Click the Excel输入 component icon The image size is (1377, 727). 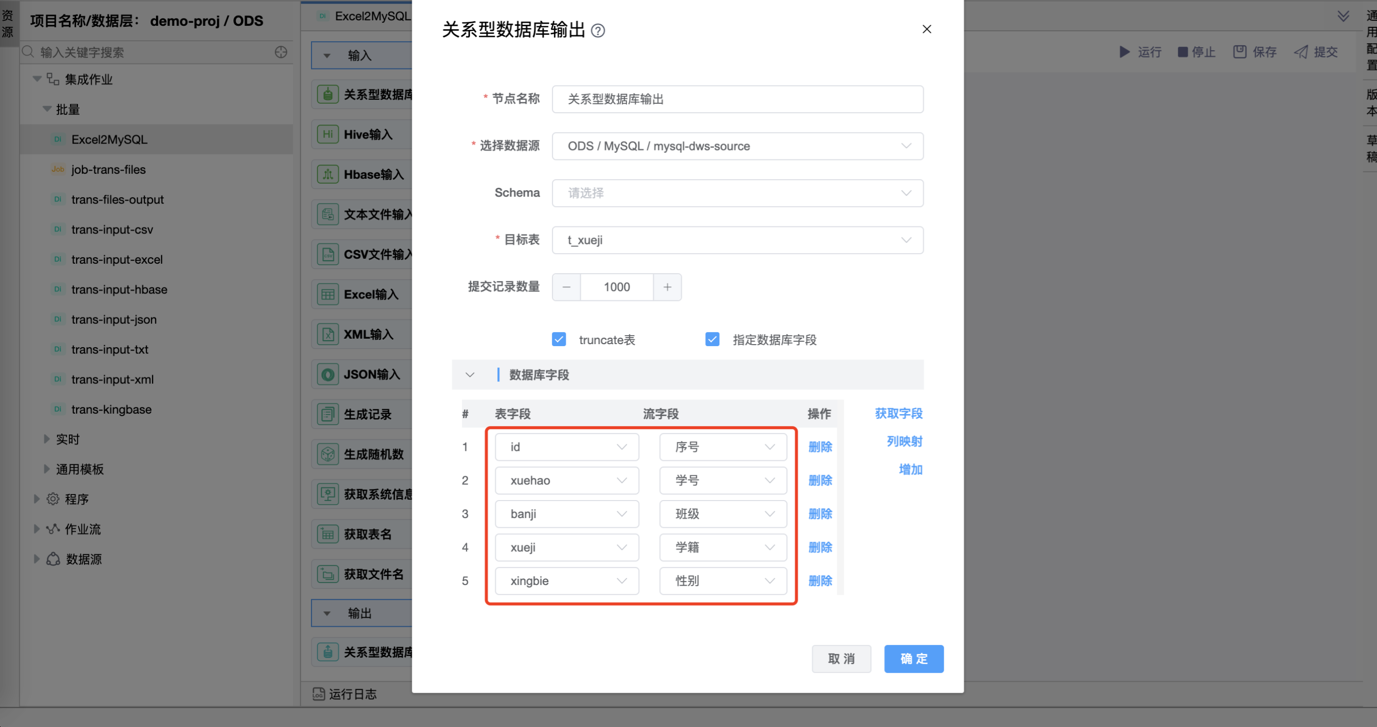328,294
